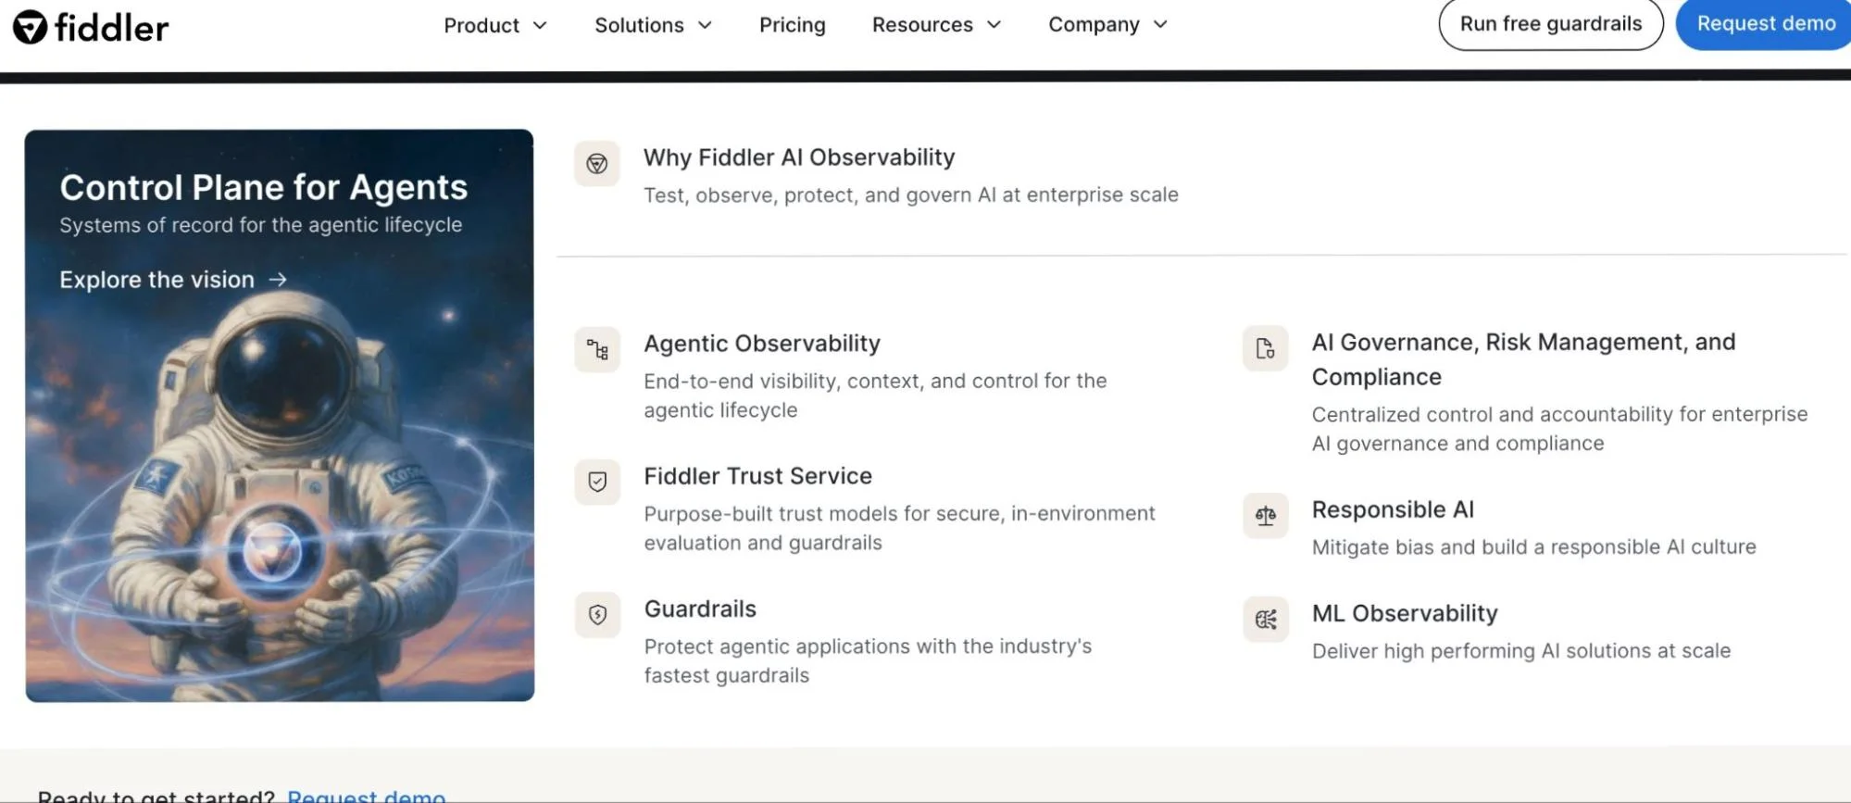Image resolution: width=1851 pixels, height=803 pixels.
Task: Open the Agentic Observability page
Action: point(762,344)
